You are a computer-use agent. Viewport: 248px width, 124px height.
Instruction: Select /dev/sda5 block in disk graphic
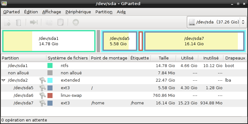(120, 41)
